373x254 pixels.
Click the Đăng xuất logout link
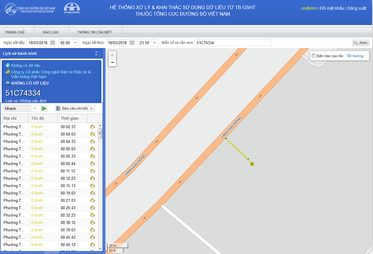pyautogui.click(x=357, y=8)
